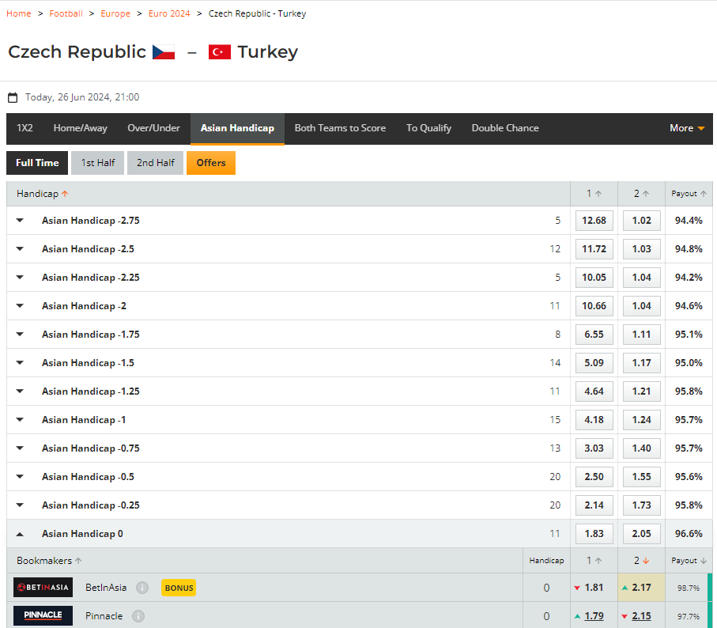The image size is (717, 628).
Task: Click odds 2.05 for Asian Handicap 0
Action: 642,534
